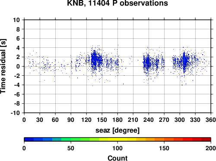Click the dense data cluster near 240 degrees
Image resolution: width=216 pixels, height=161 pixels.
pyautogui.click(x=147, y=62)
